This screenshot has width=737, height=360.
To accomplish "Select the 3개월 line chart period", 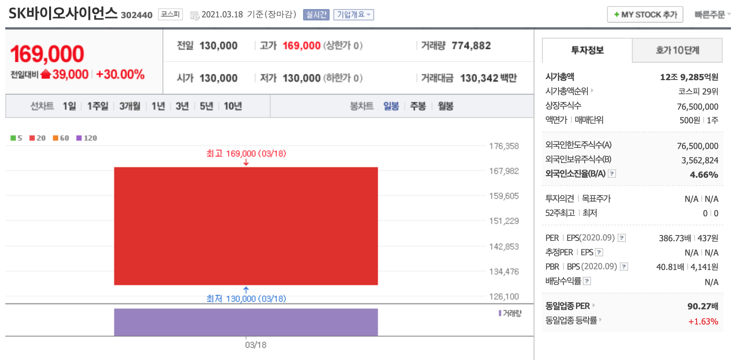I will 130,106.
